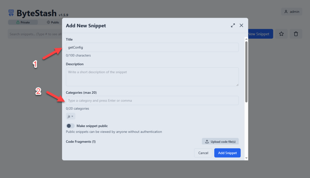Viewport: 310px width, 178px height.
Task: Click the modal's vertical scrollbar thumb
Action: 246,72
